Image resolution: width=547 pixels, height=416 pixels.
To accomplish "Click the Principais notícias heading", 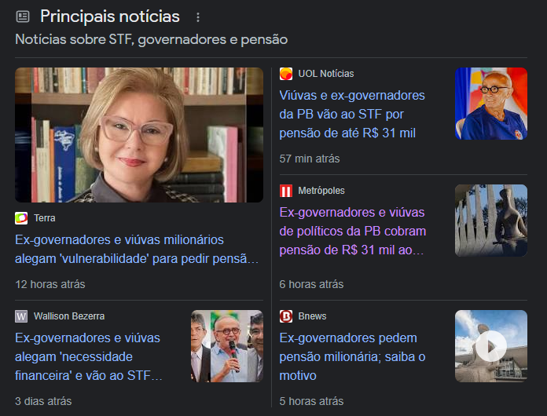I will click(x=110, y=16).
